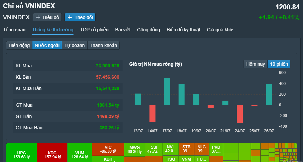Screen dimensions: 303x162
Task: Click the chart title Giá trị NN mua ròng
Action: click(x=156, y=64)
